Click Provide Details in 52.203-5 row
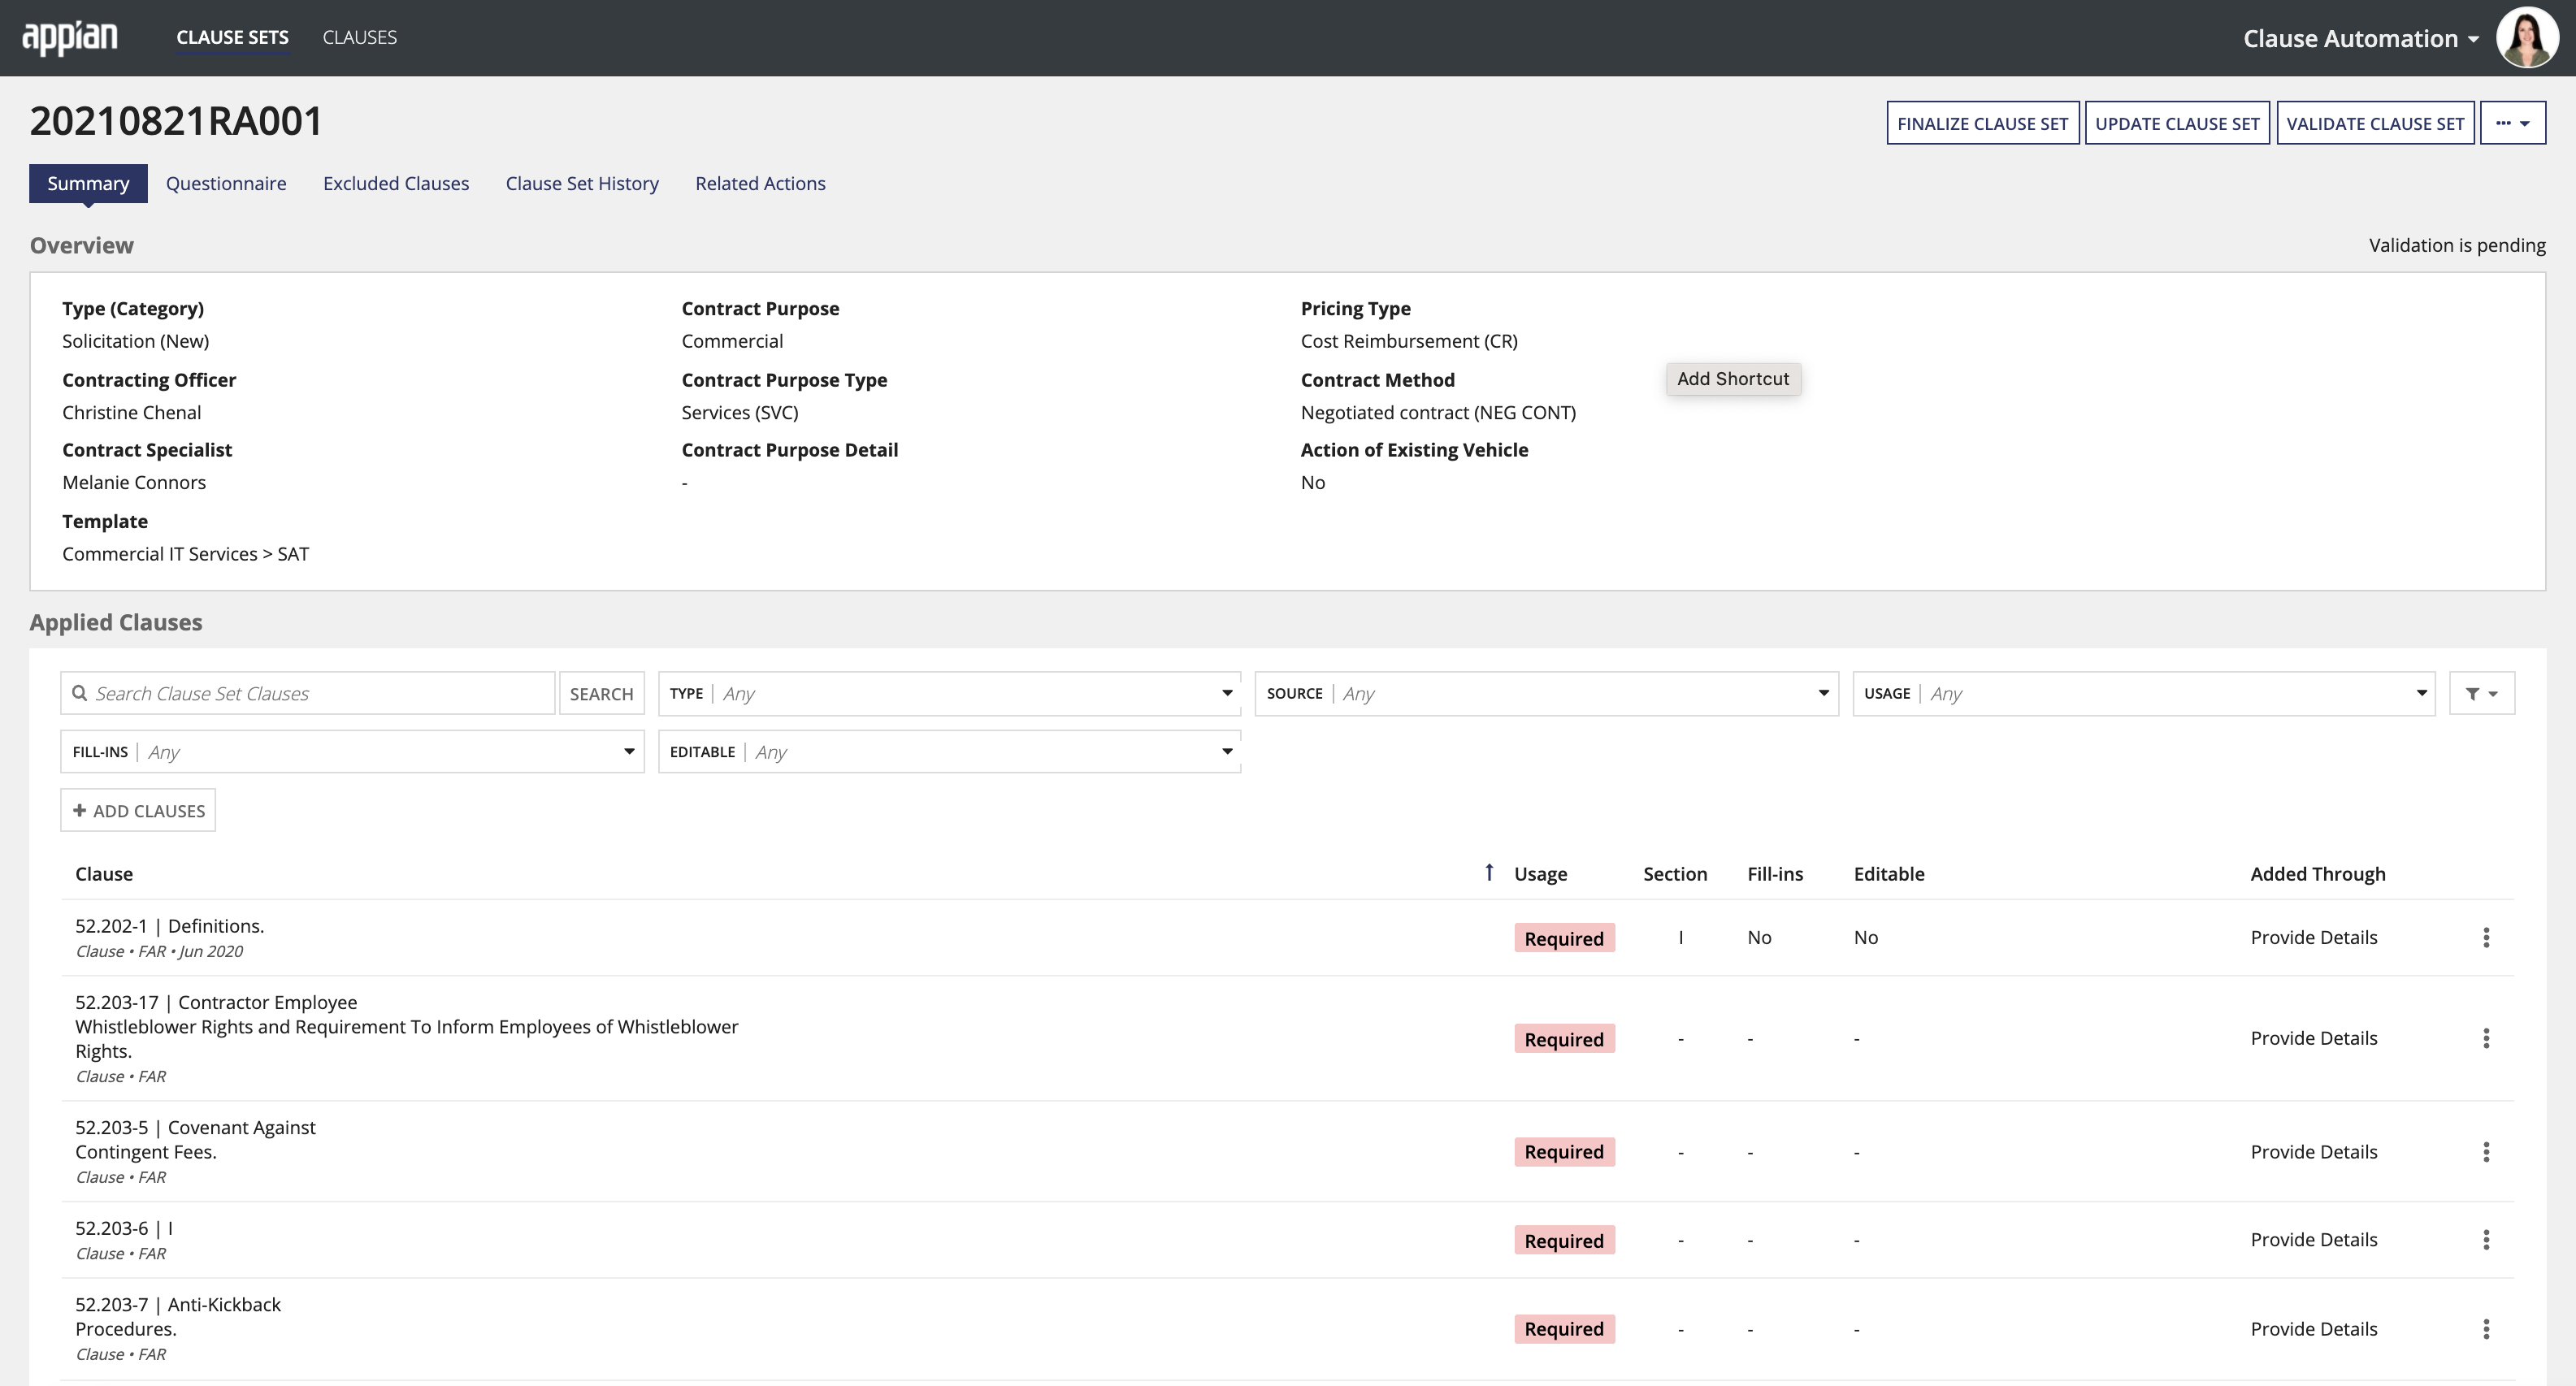 [2313, 1152]
